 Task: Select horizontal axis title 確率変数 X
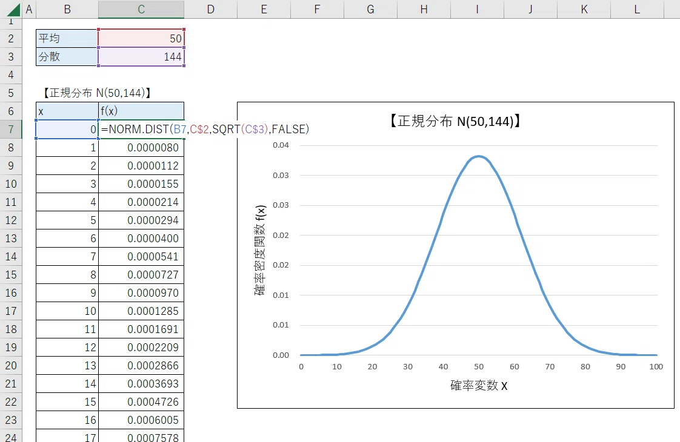coord(479,385)
